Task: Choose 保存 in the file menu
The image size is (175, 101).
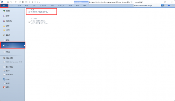Action: click(x=13, y=16)
